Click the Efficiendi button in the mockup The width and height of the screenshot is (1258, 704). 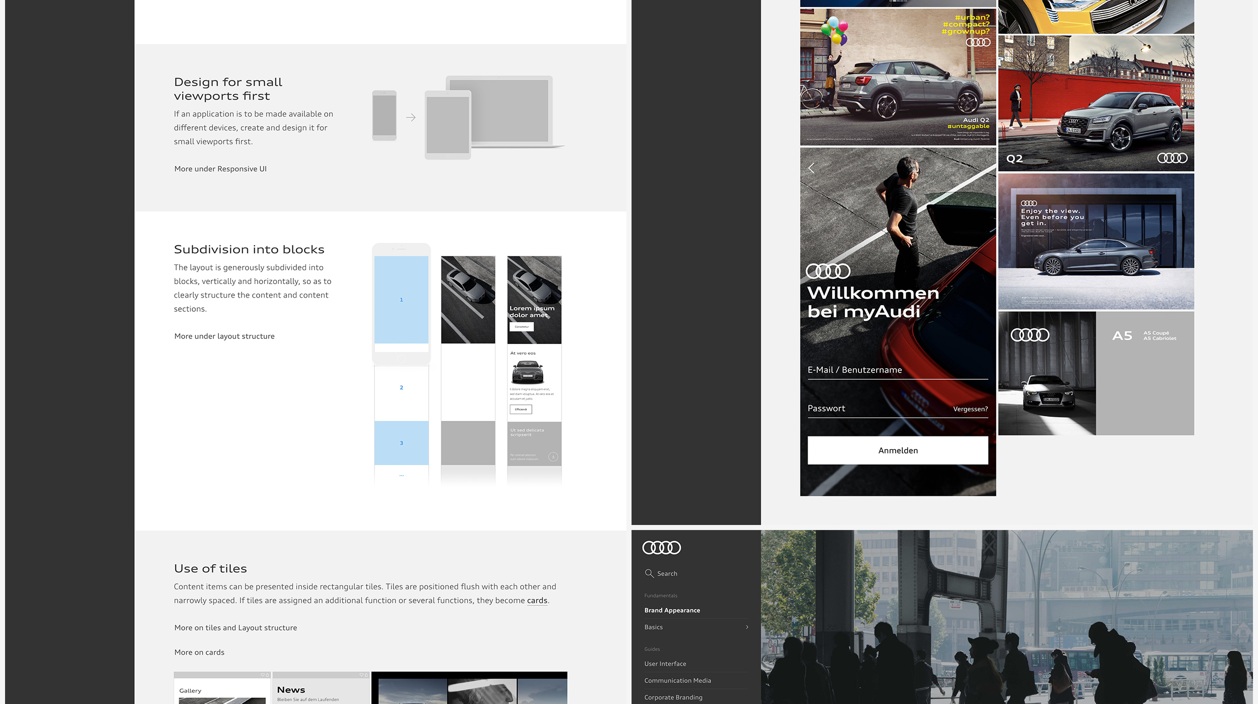coord(521,409)
